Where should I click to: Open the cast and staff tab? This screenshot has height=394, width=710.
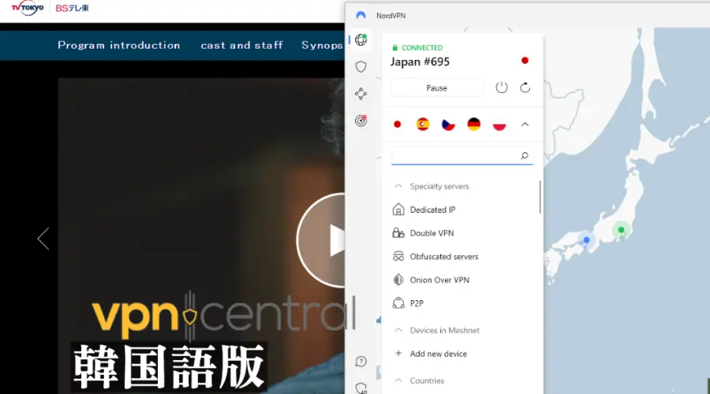tap(242, 45)
